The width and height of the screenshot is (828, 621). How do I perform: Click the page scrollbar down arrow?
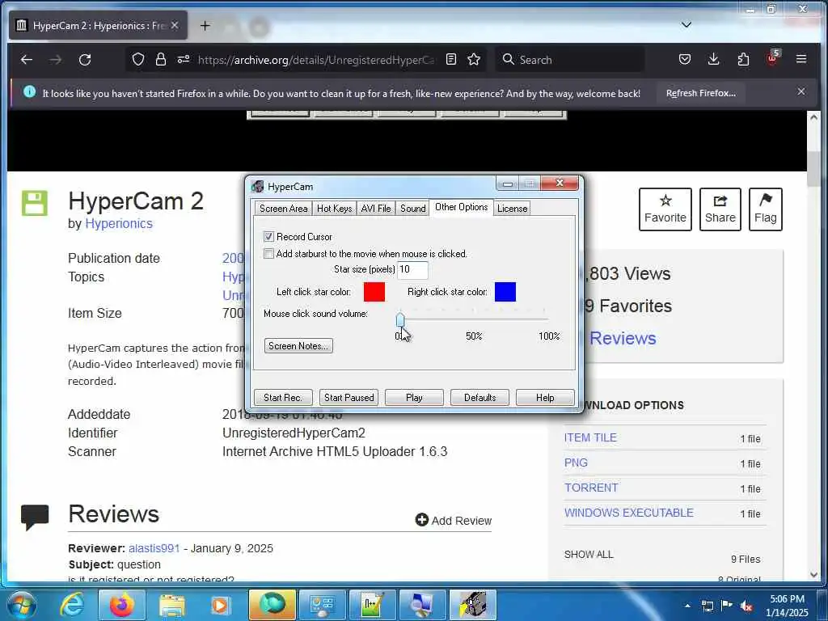pos(813,575)
